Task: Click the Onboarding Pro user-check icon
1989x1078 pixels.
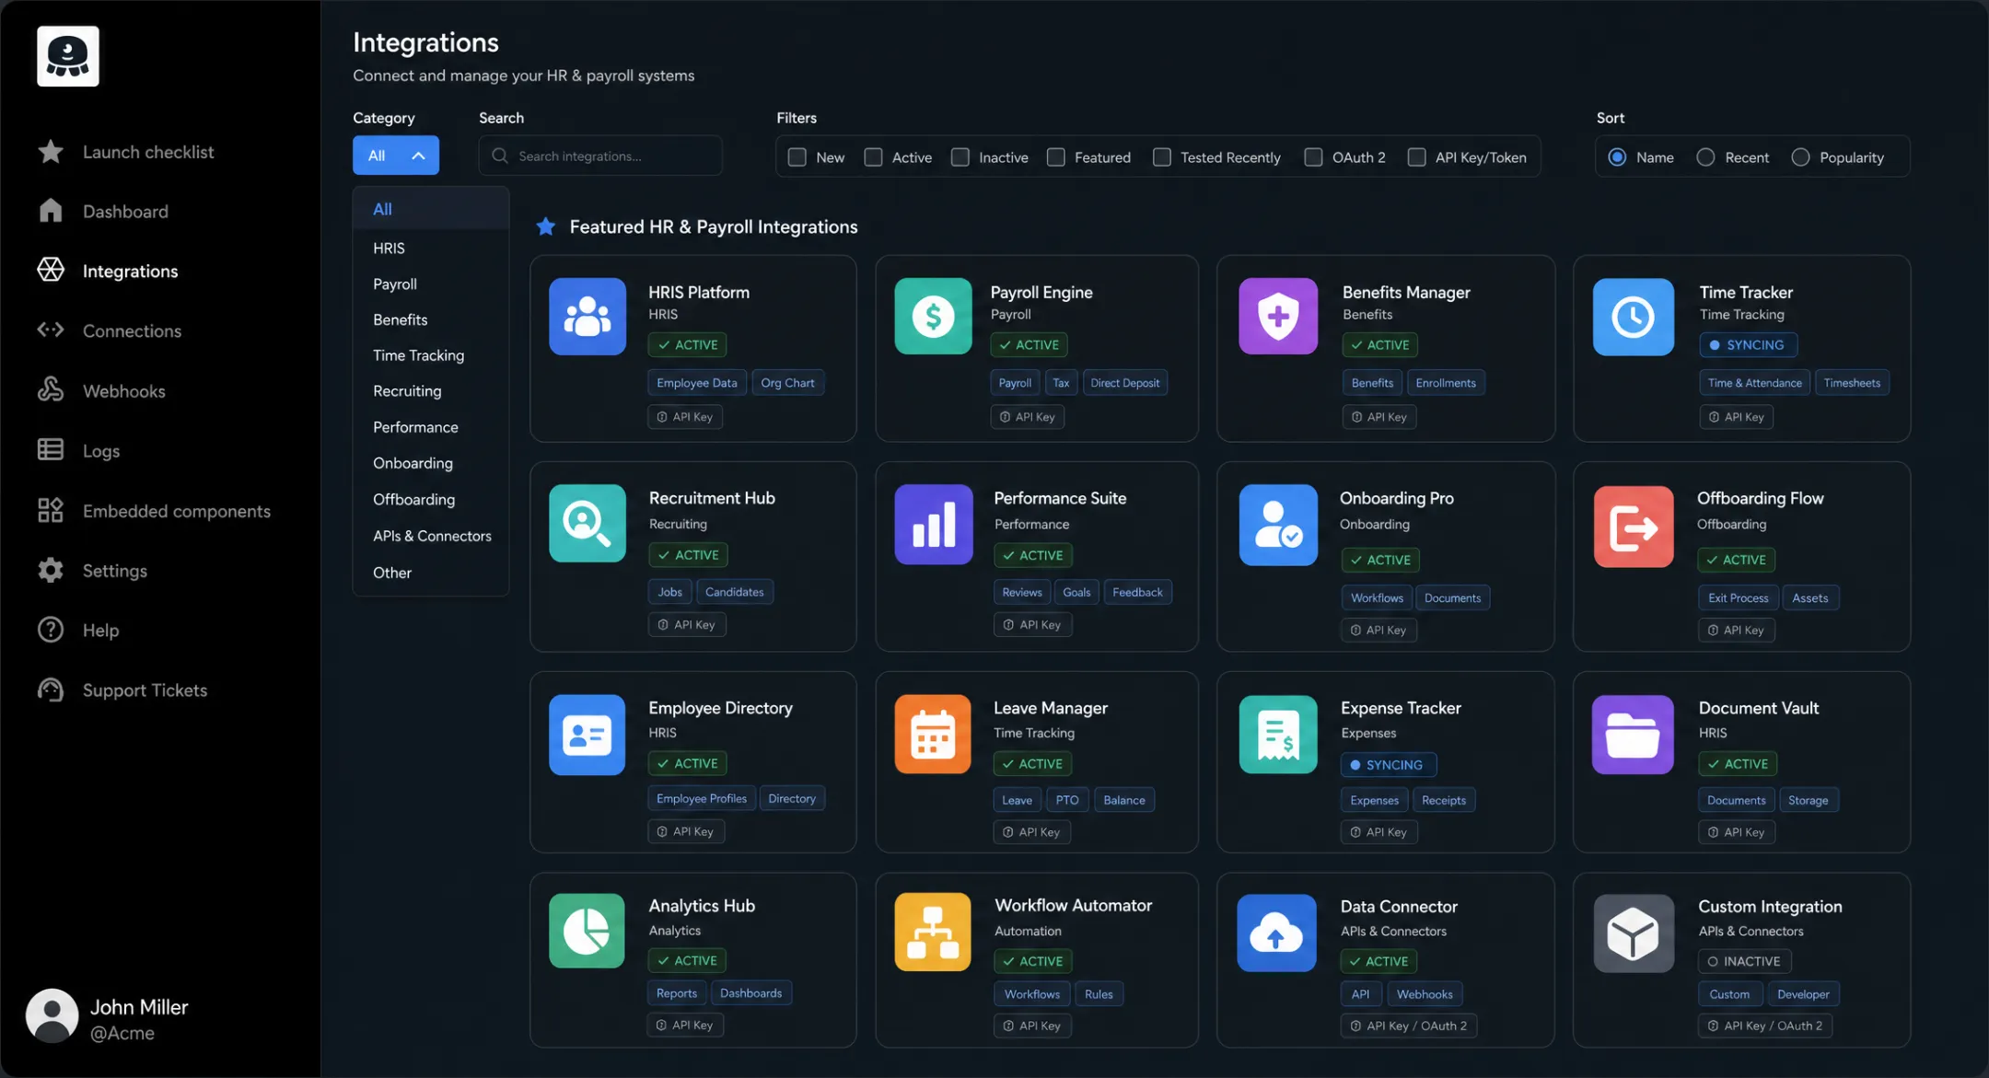Action: coord(1278,525)
